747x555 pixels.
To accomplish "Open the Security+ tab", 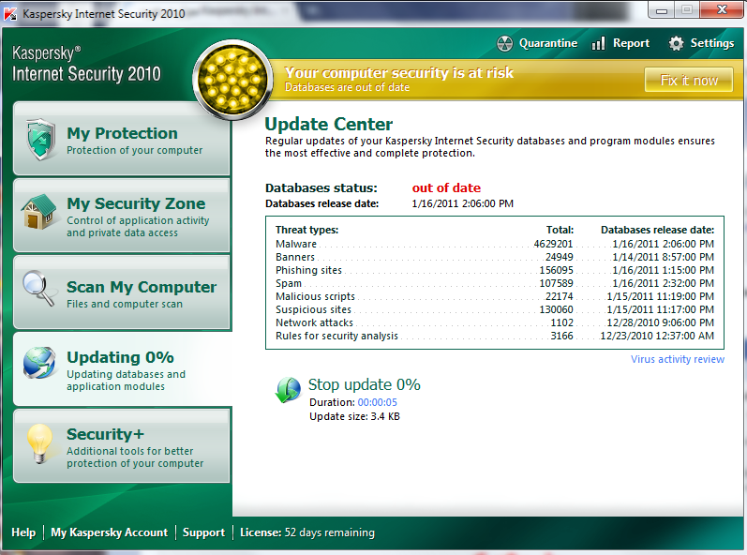I will coord(122,446).
